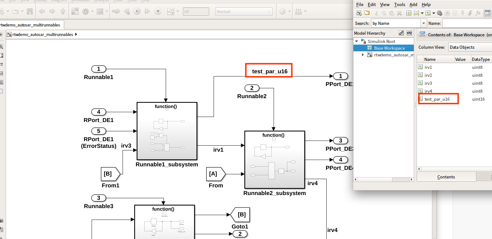The image size is (492, 239).
Task: Go forward with the right arrow in Simulink toolbar
Action: (x=52, y=11)
